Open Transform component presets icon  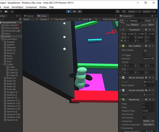coord(150,30)
